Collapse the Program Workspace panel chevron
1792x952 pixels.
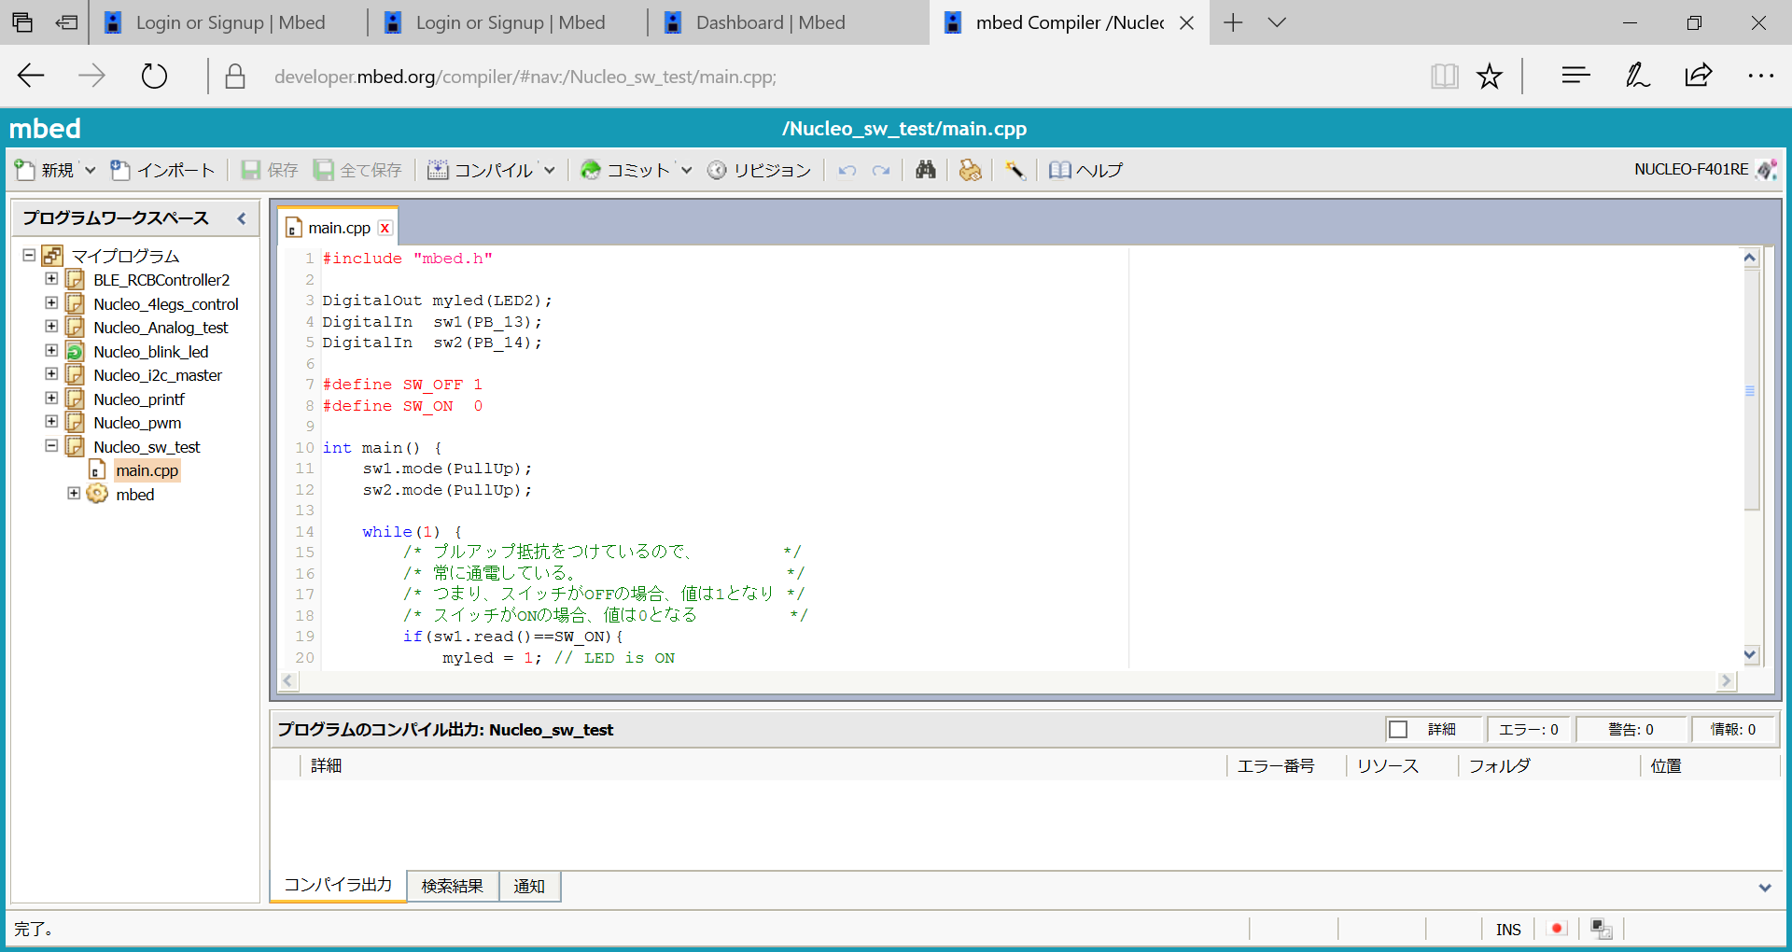coord(242,218)
